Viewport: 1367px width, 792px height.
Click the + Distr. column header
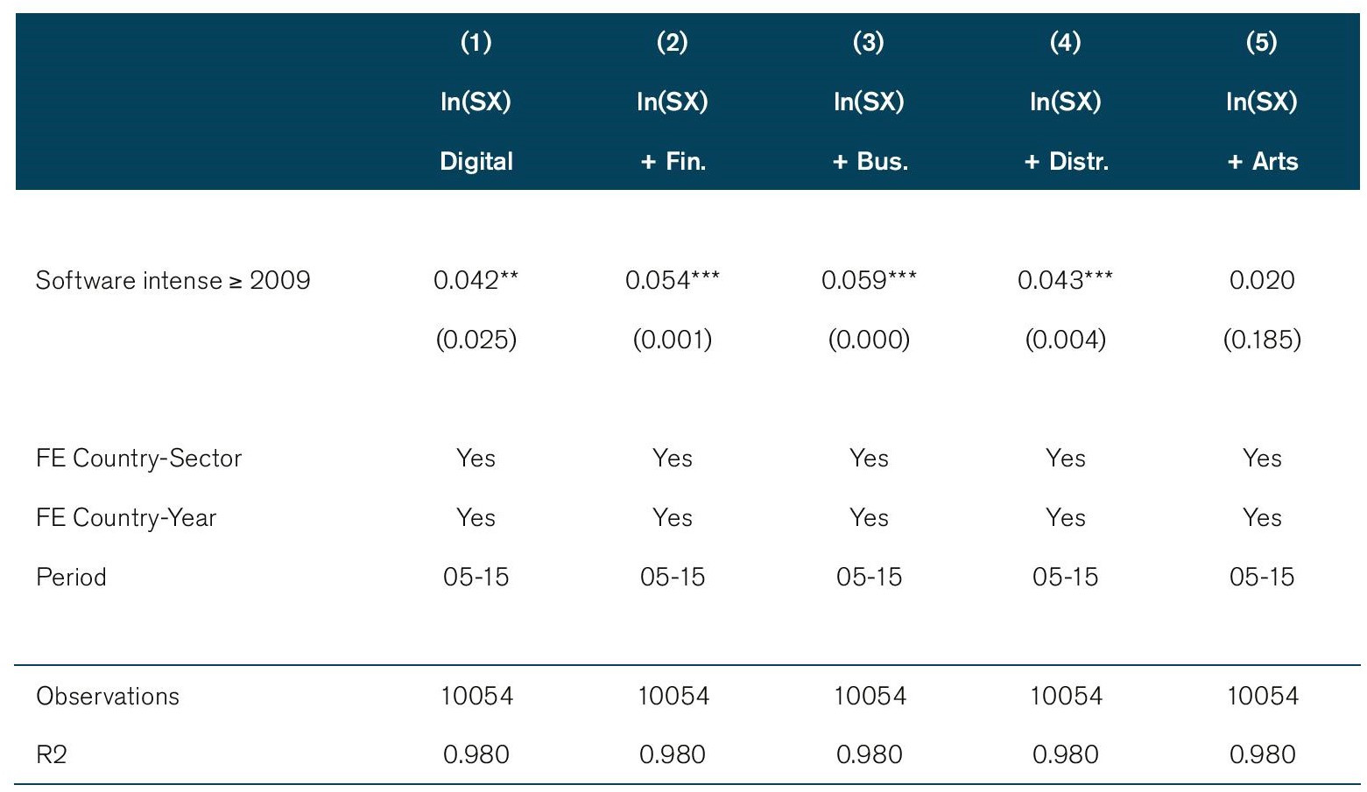[1065, 161]
